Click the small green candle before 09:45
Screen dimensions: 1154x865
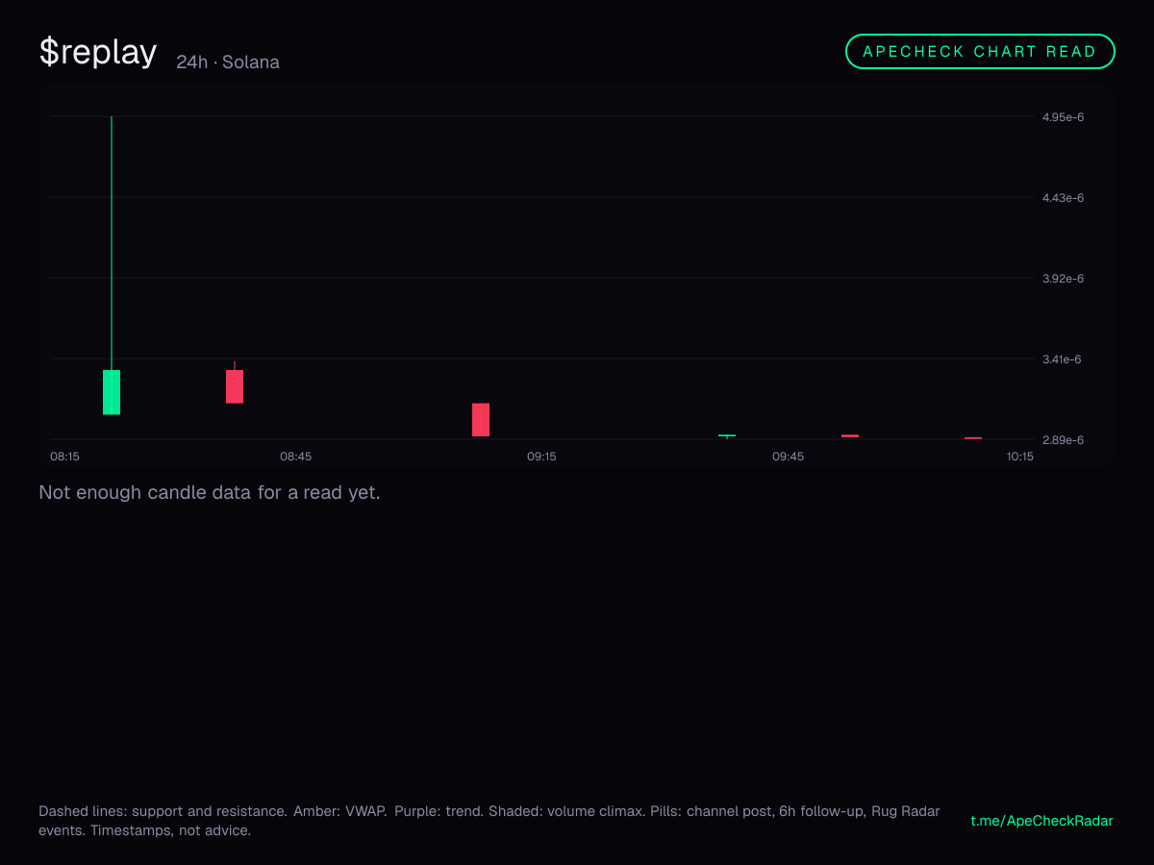tap(727, 436)
